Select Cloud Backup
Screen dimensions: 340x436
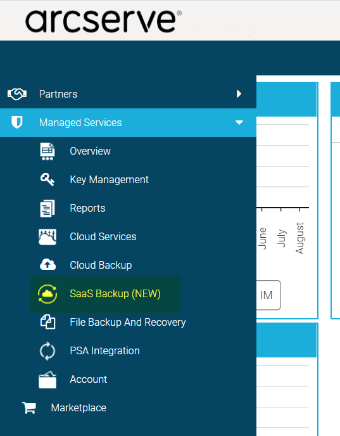(x=101, y=266)
